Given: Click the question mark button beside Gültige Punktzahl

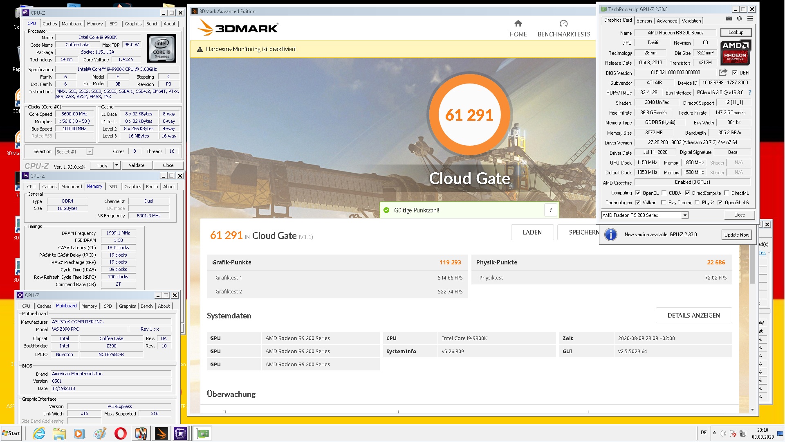Looking at the screenshot, I should [551, 210].
